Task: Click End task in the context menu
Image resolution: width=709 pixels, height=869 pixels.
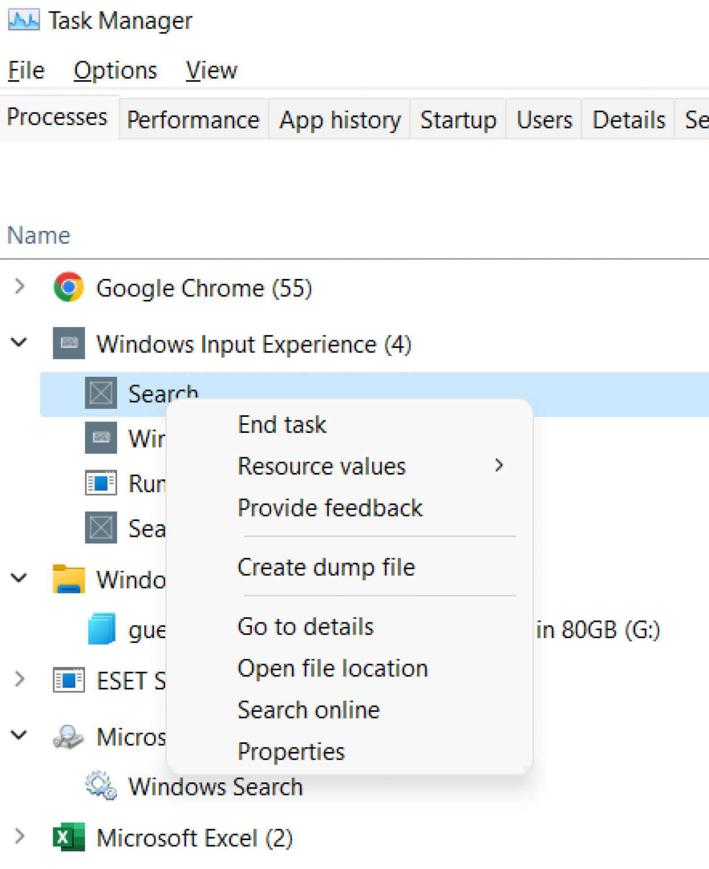Action: pyautogui.click(x=282, y=424)
